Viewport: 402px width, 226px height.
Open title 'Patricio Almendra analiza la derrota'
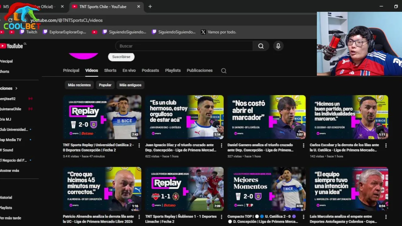tap(98, 219)
